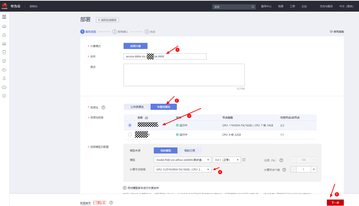This screenshot has height=206, width=359.
Task: Open the 工单 menu
Action: [x=292, y=6]
